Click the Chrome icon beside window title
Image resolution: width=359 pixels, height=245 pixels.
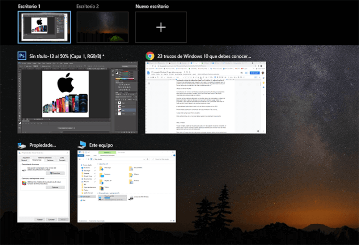point(150,56)
